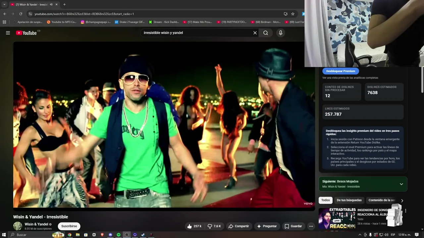424x238 pixels.
Task: Open the Birdman bookmark
Action: tap(266, 22)
